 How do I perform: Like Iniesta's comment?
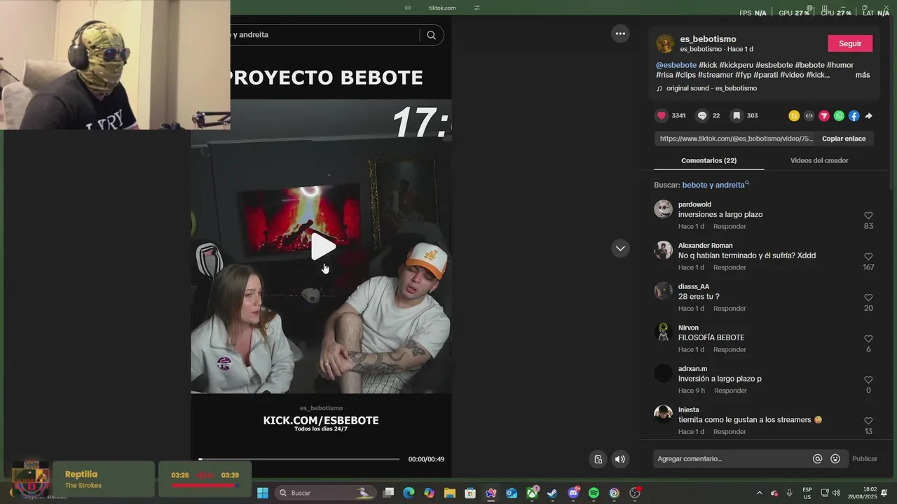tap(868, 421)
